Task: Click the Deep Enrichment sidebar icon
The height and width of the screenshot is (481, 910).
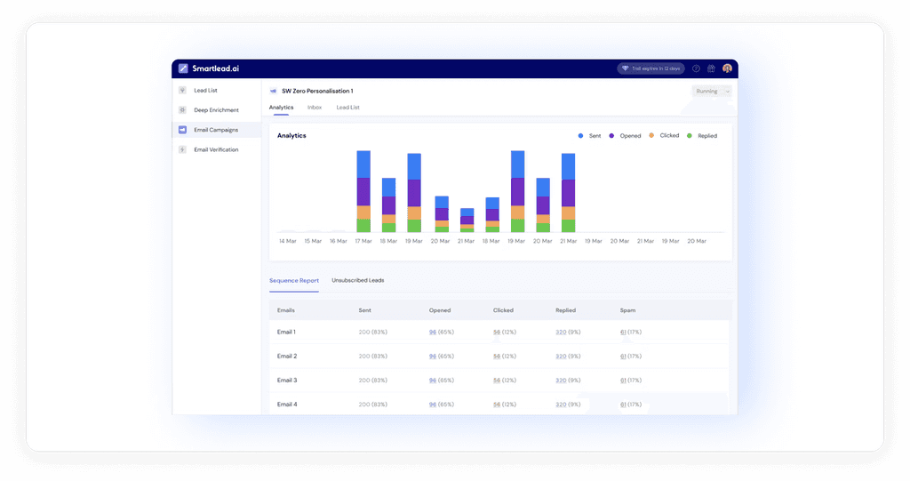Action: (x=182, y=110)
